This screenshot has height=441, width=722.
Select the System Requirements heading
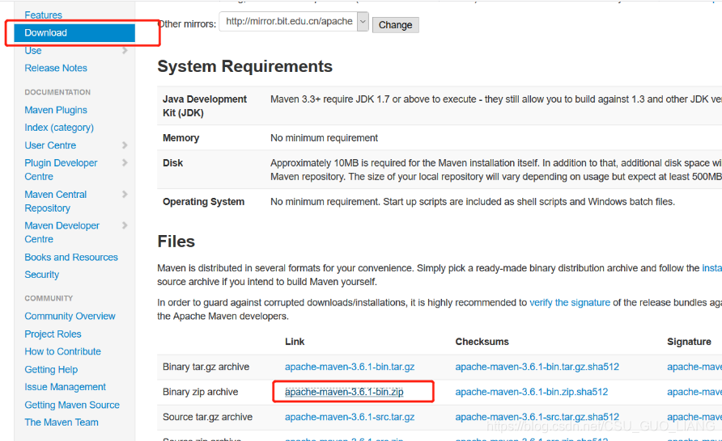244,66
